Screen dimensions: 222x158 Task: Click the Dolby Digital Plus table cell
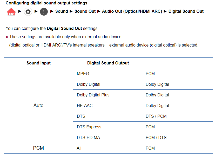coord(108,95)
